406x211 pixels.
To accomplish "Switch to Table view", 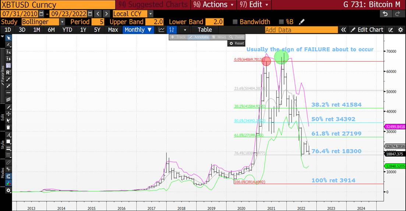I will point(205,30).
